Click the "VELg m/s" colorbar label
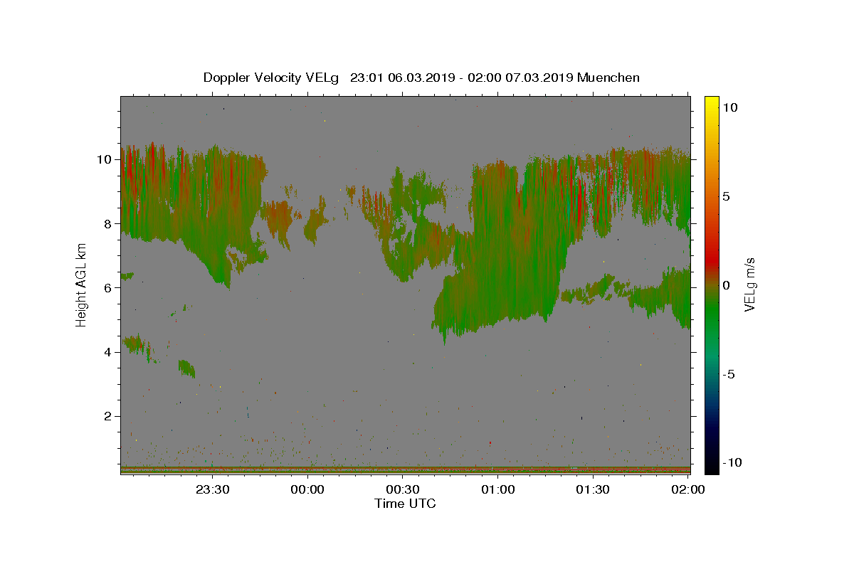 (749, 284)
